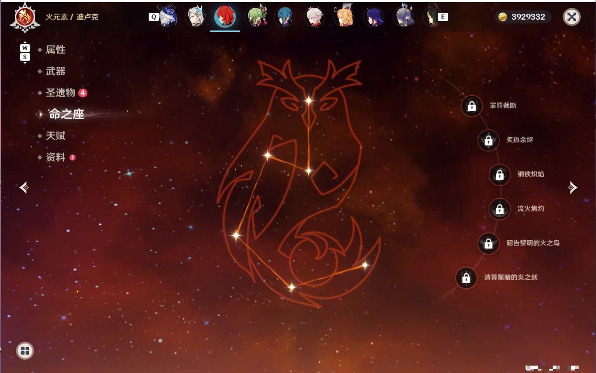The width and height of the screenshot is (596, 373).
Task: Switch to the 天赋 talents tab
Action: coord(55,136)
